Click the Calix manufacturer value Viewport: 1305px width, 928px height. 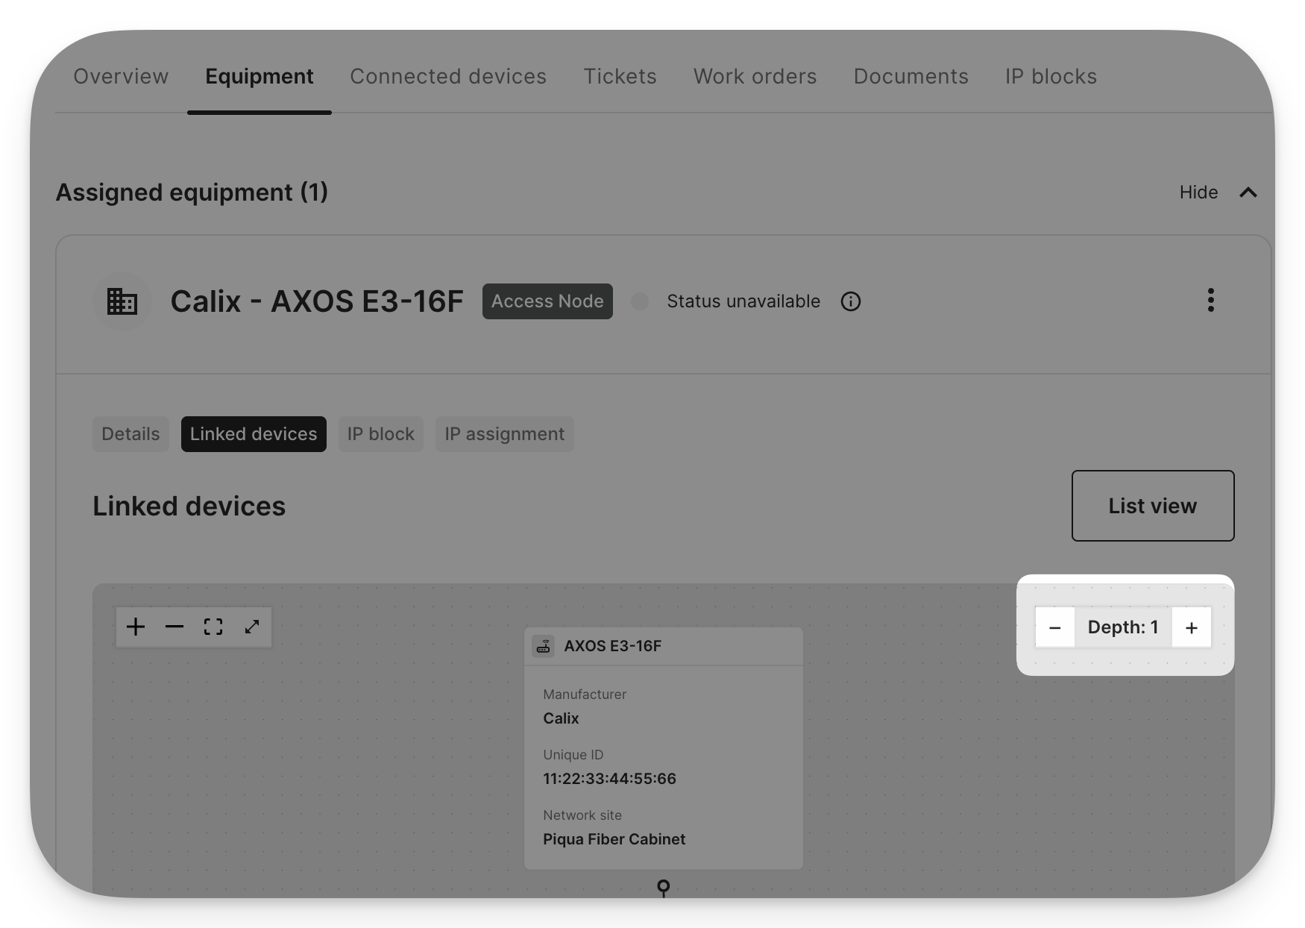[x=561, y=718]
